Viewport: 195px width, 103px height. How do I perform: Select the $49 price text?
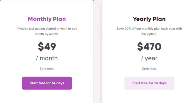coord(47,47)
